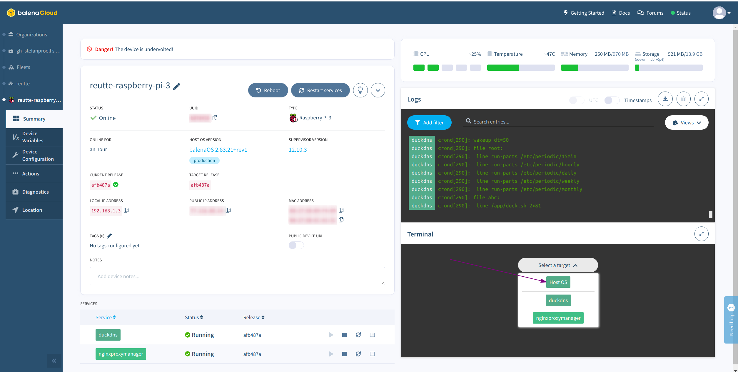
Task: Select duckdns as terminal target
Action: [x=558, y=300]
